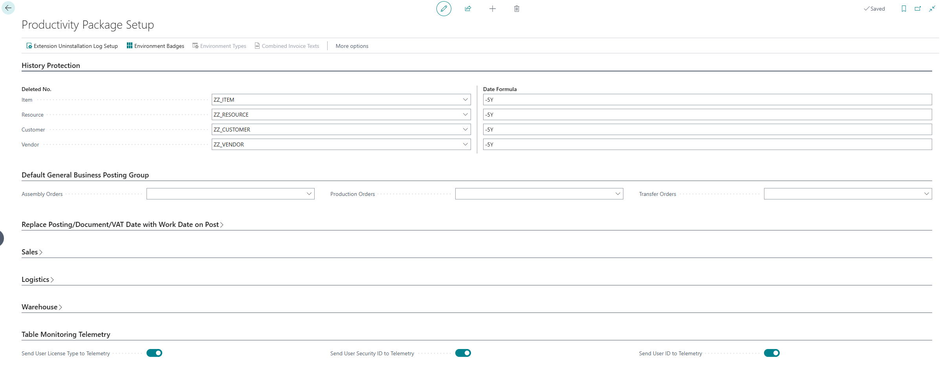Click the share icon in the top bar

[x=468, y=9]
